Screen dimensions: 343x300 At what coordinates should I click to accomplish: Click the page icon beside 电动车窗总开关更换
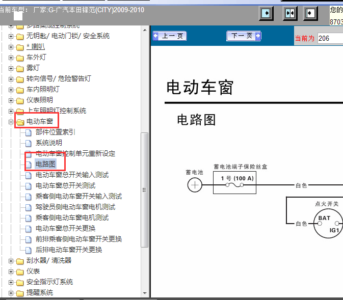[28, 229]
